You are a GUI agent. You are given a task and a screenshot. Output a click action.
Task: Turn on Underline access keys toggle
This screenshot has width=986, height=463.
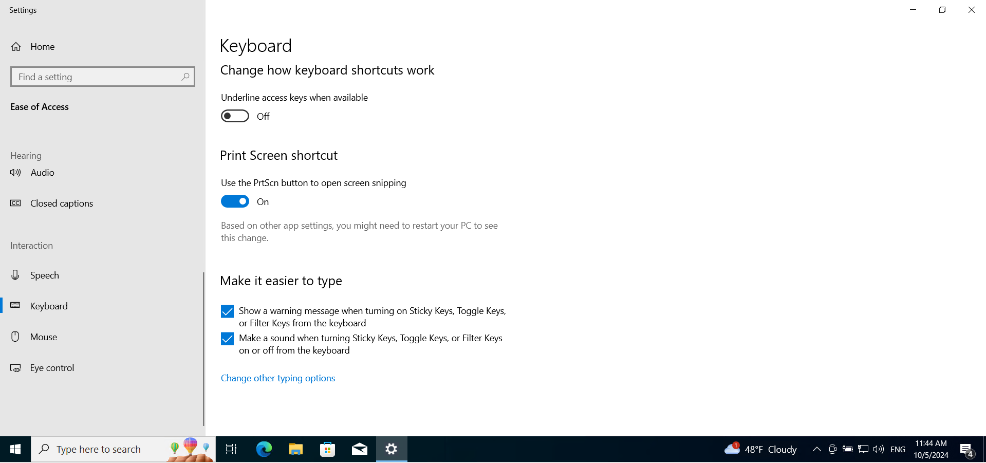235,116
